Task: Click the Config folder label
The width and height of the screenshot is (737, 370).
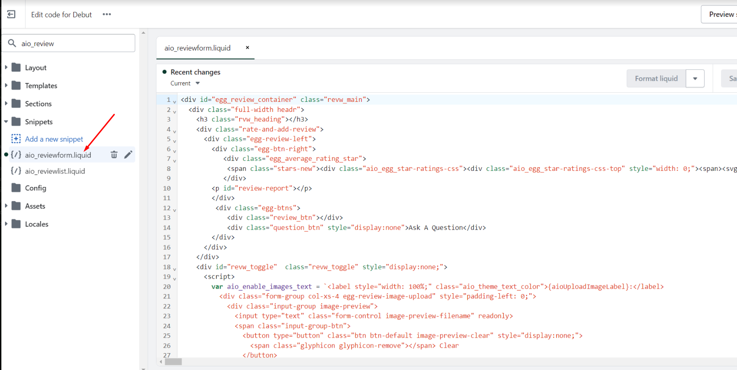Action: 36,188
